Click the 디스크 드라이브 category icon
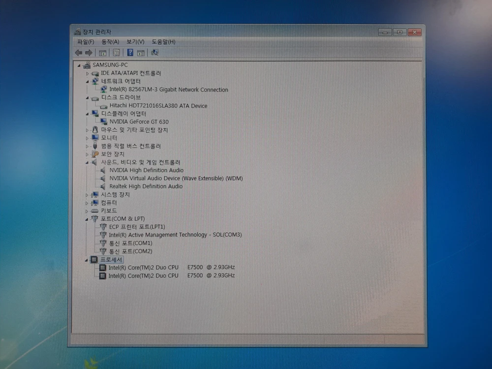 [95, 98]
